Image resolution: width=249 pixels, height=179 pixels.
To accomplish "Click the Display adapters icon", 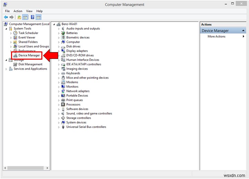I will click(x=63, y=51).
